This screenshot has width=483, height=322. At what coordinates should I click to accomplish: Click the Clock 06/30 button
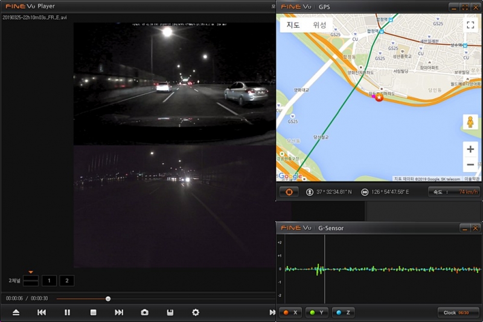pos(458,312)
